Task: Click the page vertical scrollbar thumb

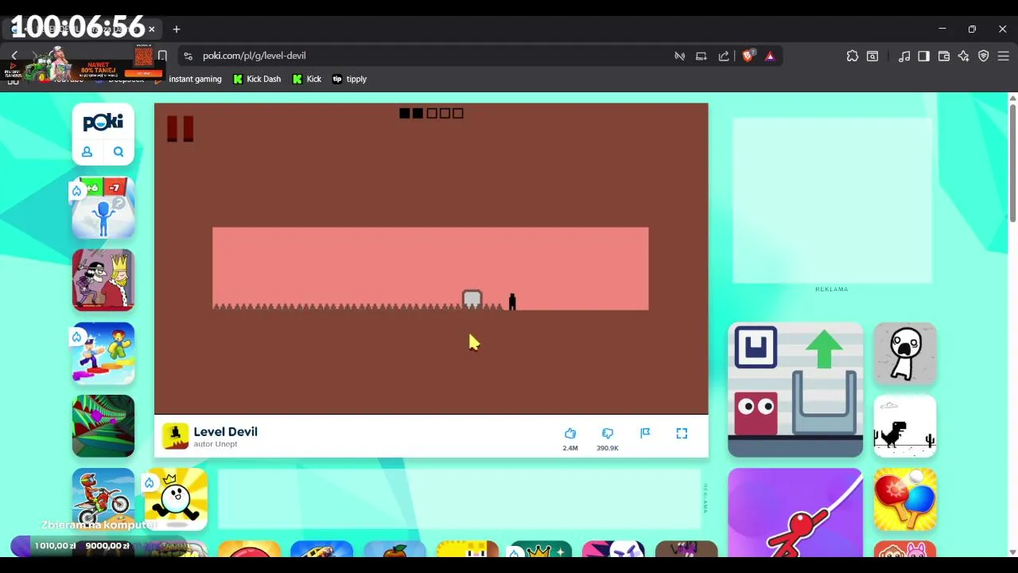Action: coord(1012,163)
